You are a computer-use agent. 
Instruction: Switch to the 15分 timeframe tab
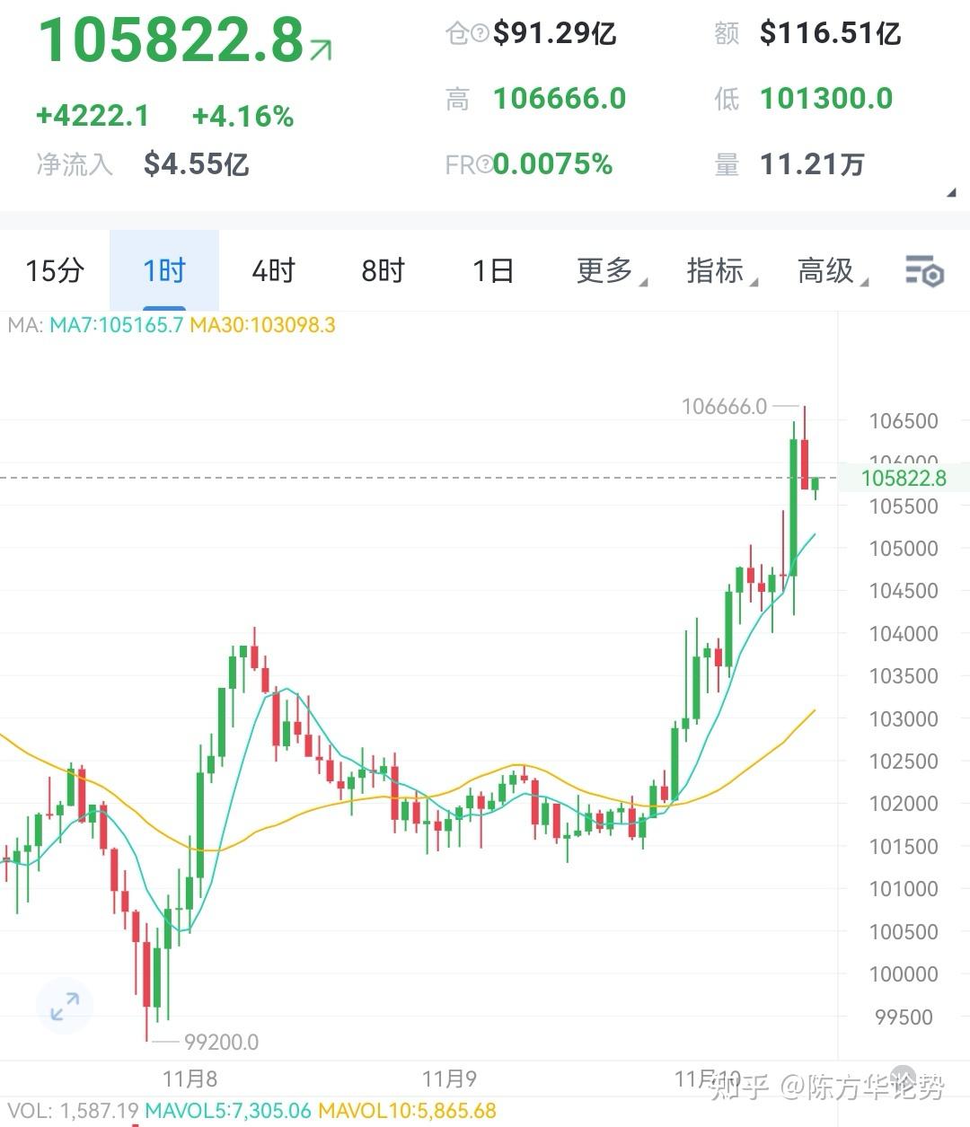(54, 270)
